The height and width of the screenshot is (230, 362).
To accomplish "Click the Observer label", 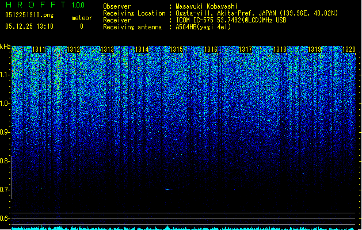I will [x=117, y=6].
